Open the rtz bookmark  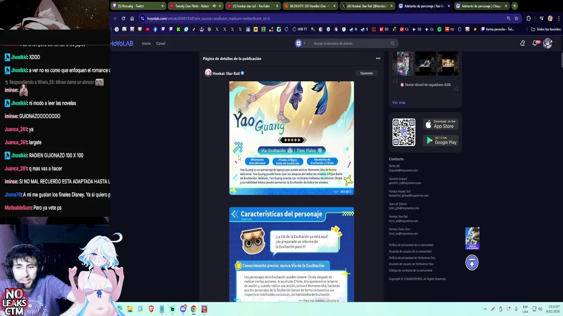pos(449,29)
